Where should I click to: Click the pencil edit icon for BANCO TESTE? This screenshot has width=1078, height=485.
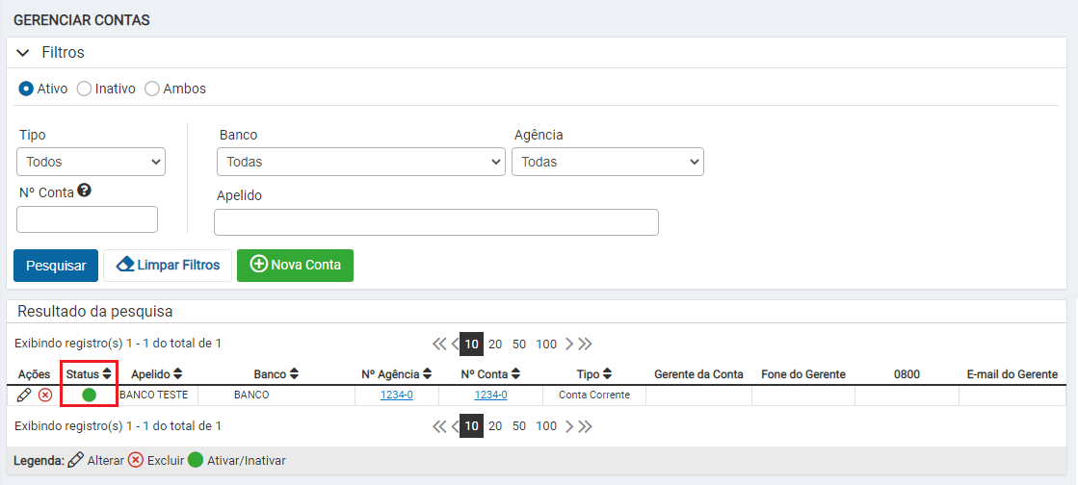coord(24,395)
